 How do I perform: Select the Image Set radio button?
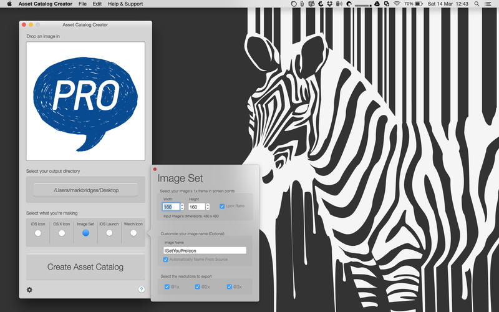tap(85, 233)
